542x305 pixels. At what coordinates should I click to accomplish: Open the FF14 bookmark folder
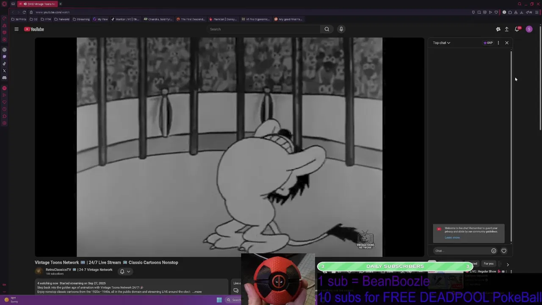(x=46, y=19)
